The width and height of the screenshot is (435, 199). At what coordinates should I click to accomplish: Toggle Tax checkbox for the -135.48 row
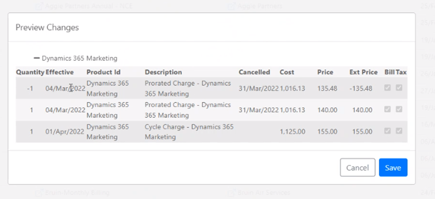(x=399, y=88)
